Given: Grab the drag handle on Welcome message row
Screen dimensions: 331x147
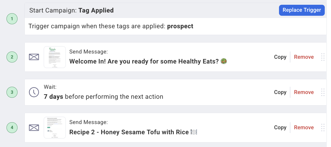Looking at the screenshot, I should (x=323, y=57).
